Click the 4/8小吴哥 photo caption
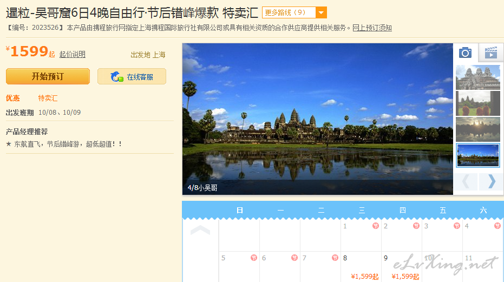 tap(202, 188)
